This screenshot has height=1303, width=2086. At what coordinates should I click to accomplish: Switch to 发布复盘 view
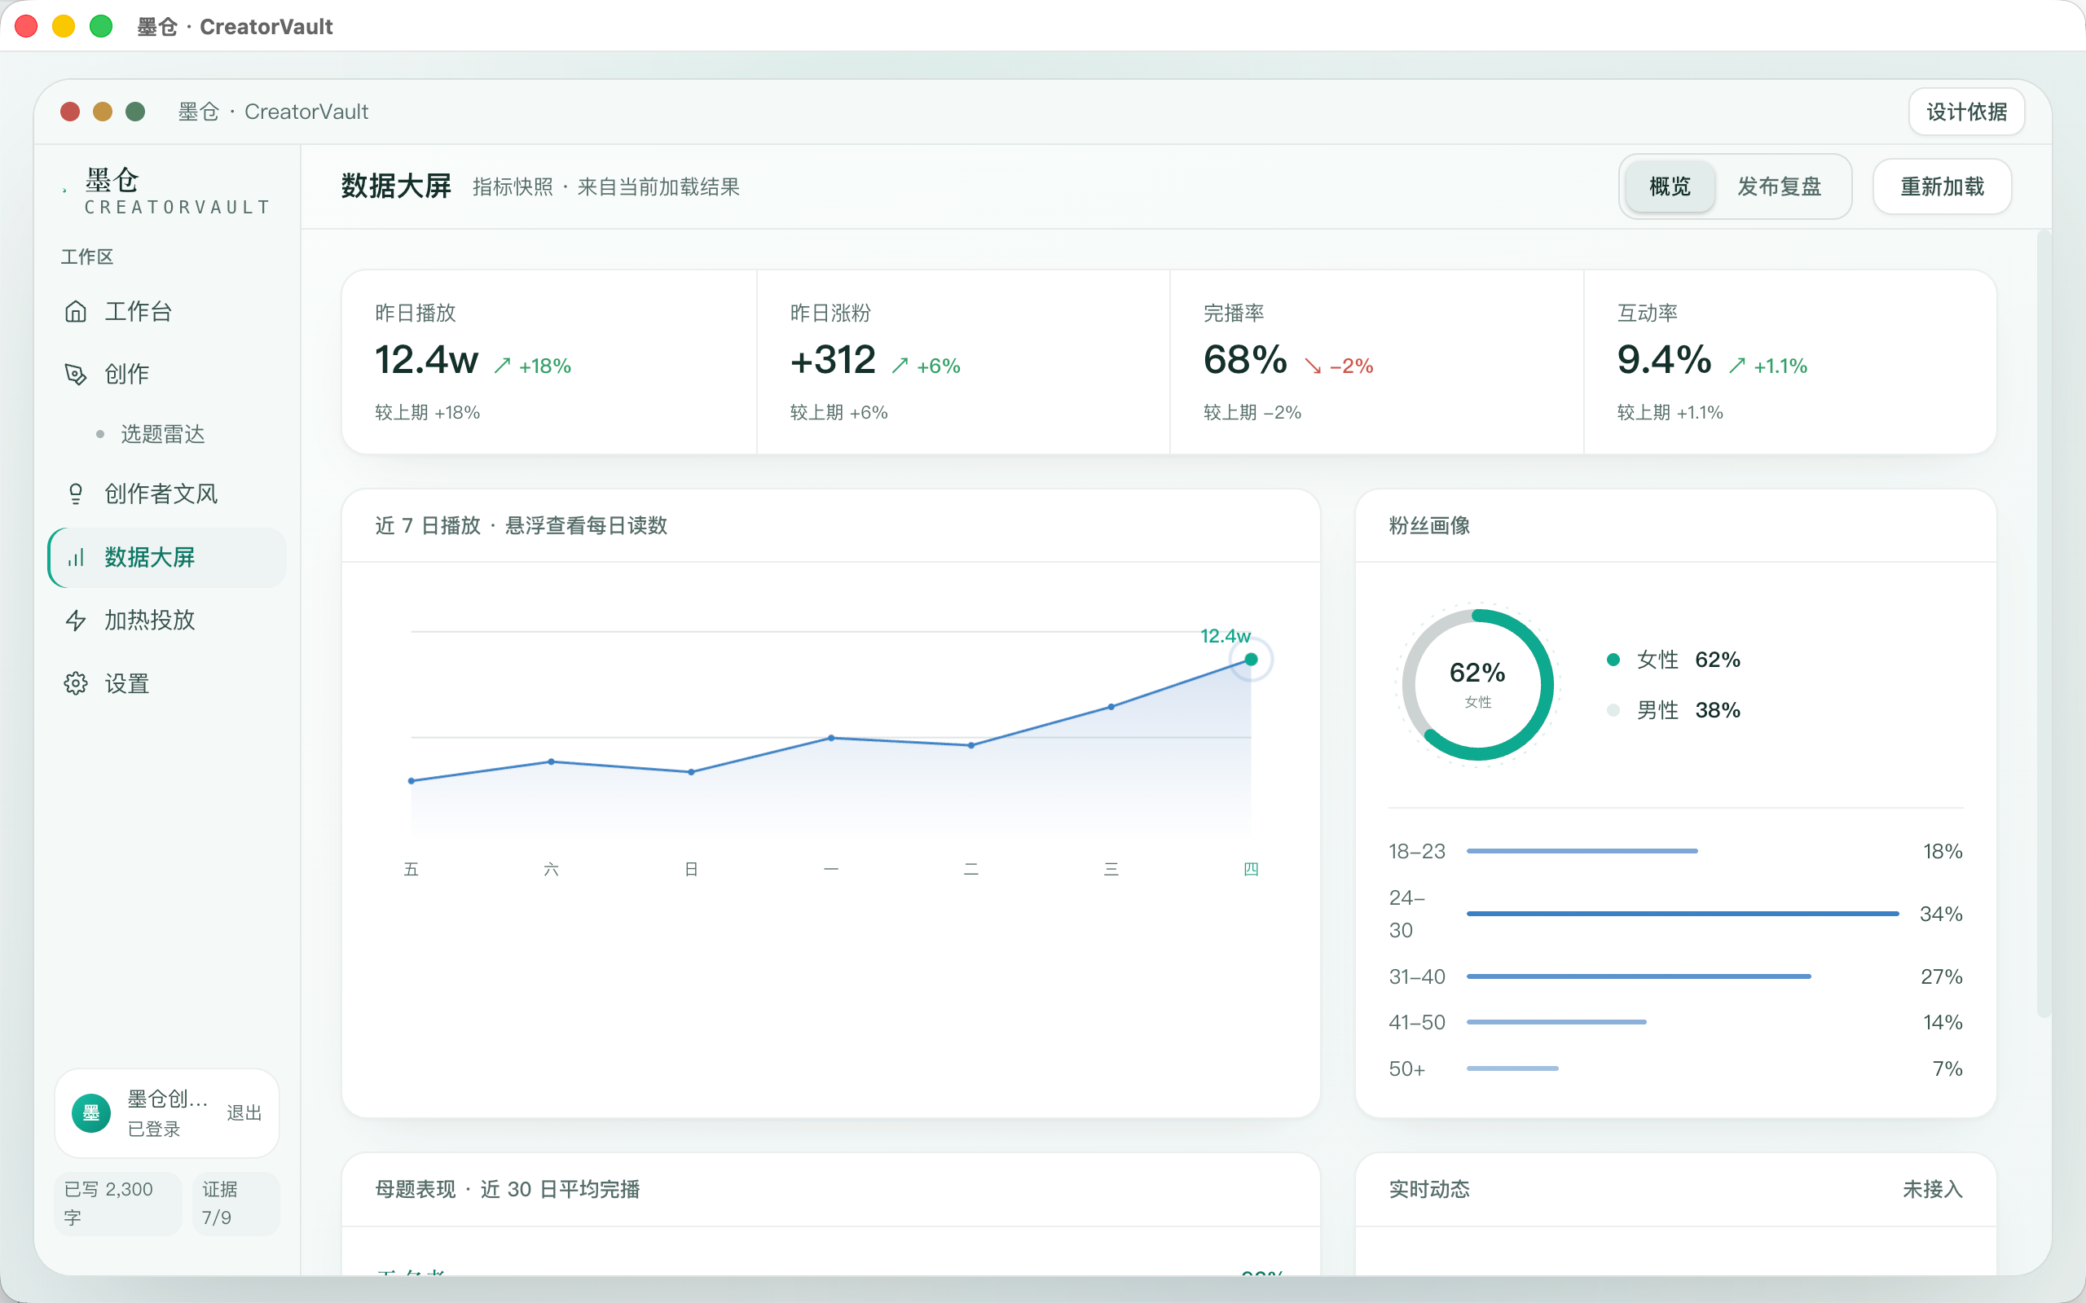(1779, 186)
